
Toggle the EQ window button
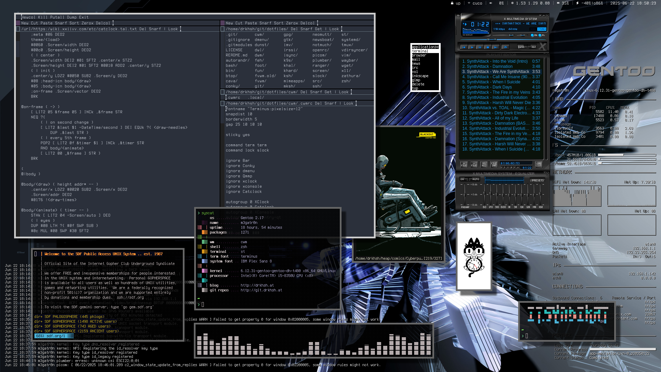point(532,35)
